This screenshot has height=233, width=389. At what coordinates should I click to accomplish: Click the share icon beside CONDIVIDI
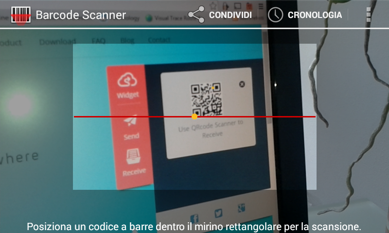point(196,15)
